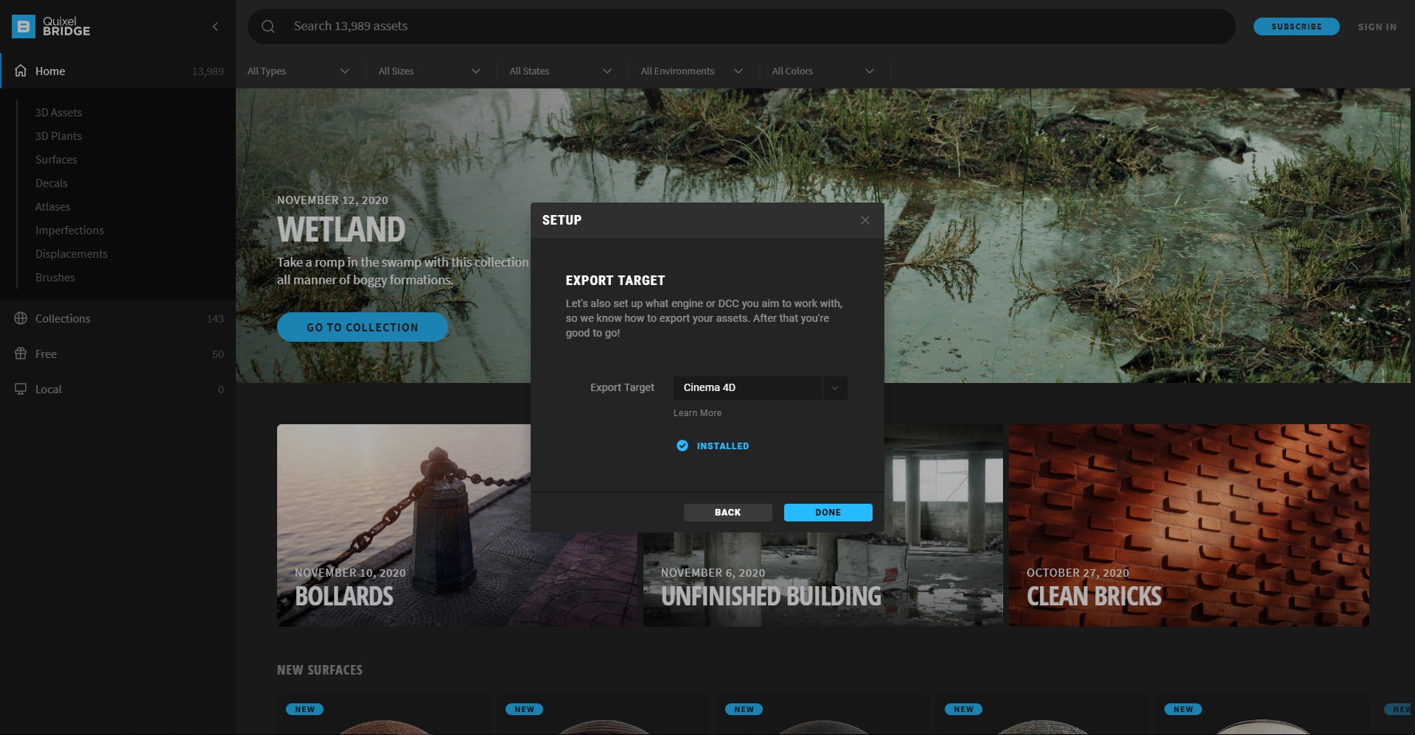Viewport: 1415px width, 735px height.
Task: Collapse the sidebar using the chevron arrow
Action: [215, 27]
